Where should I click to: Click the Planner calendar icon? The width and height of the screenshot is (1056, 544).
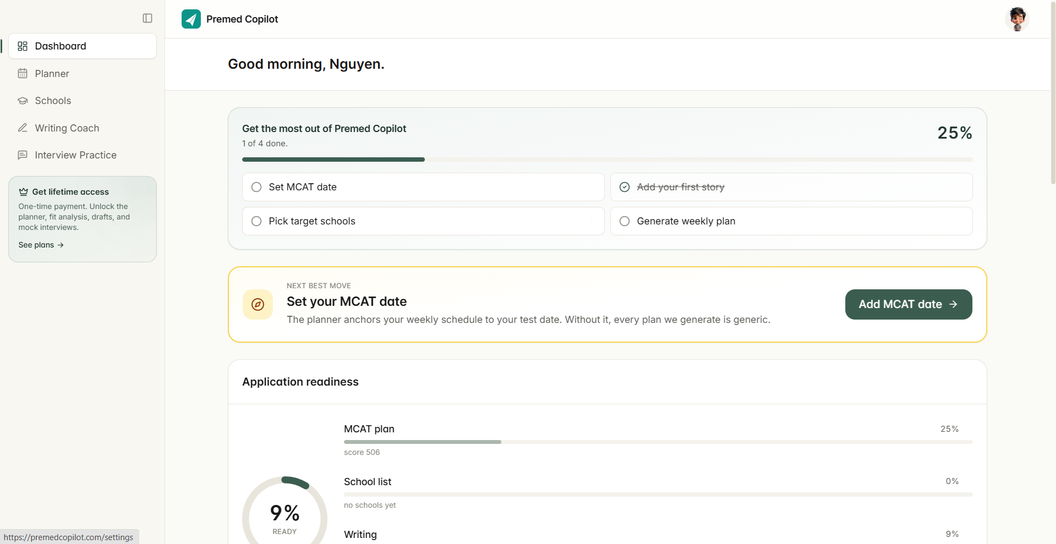click(23, 73)
